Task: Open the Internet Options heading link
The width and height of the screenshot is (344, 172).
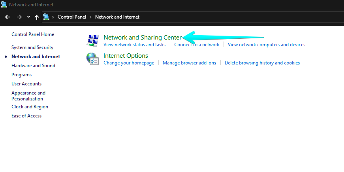Action: 126,55
